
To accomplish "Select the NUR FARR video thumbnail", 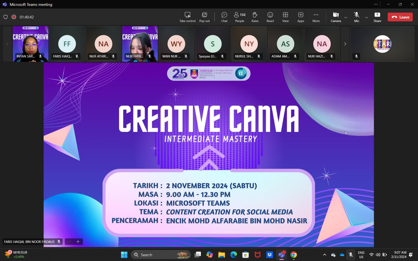I will (140, 44).
